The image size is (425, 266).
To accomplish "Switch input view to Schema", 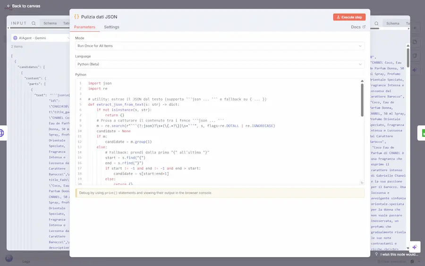I will point(50,23).
